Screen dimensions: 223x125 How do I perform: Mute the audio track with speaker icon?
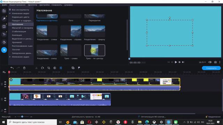point(5,109)
